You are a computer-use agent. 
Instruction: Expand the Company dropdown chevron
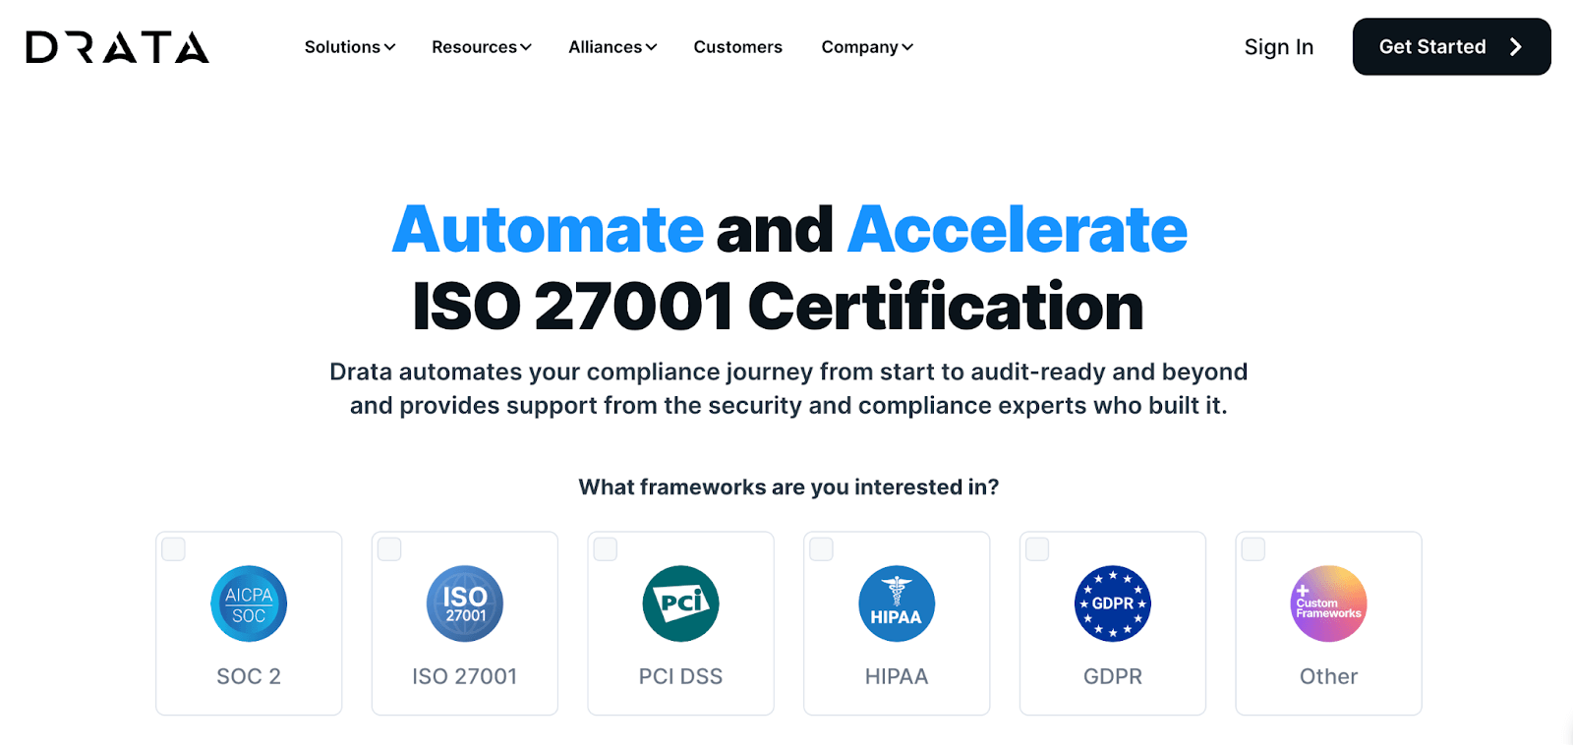coord(907,47)
